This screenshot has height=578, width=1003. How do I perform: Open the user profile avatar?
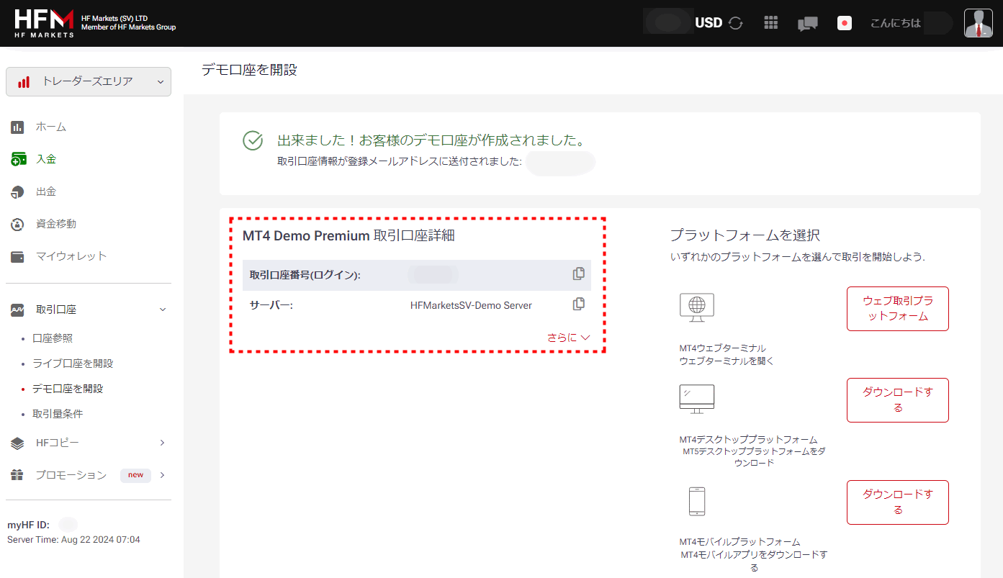coord(979,23)
